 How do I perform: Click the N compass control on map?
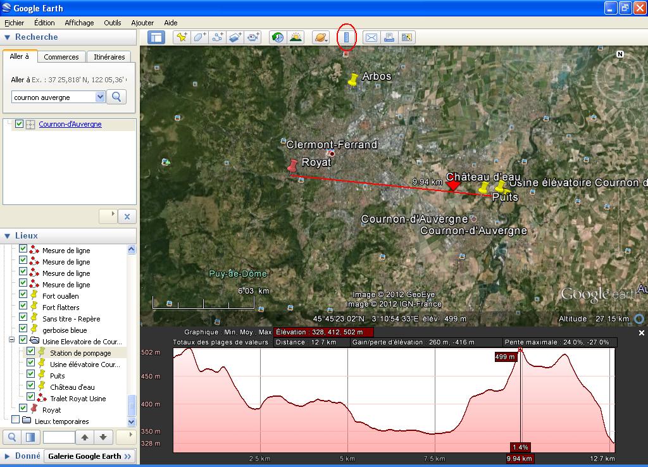click(620, 54)
